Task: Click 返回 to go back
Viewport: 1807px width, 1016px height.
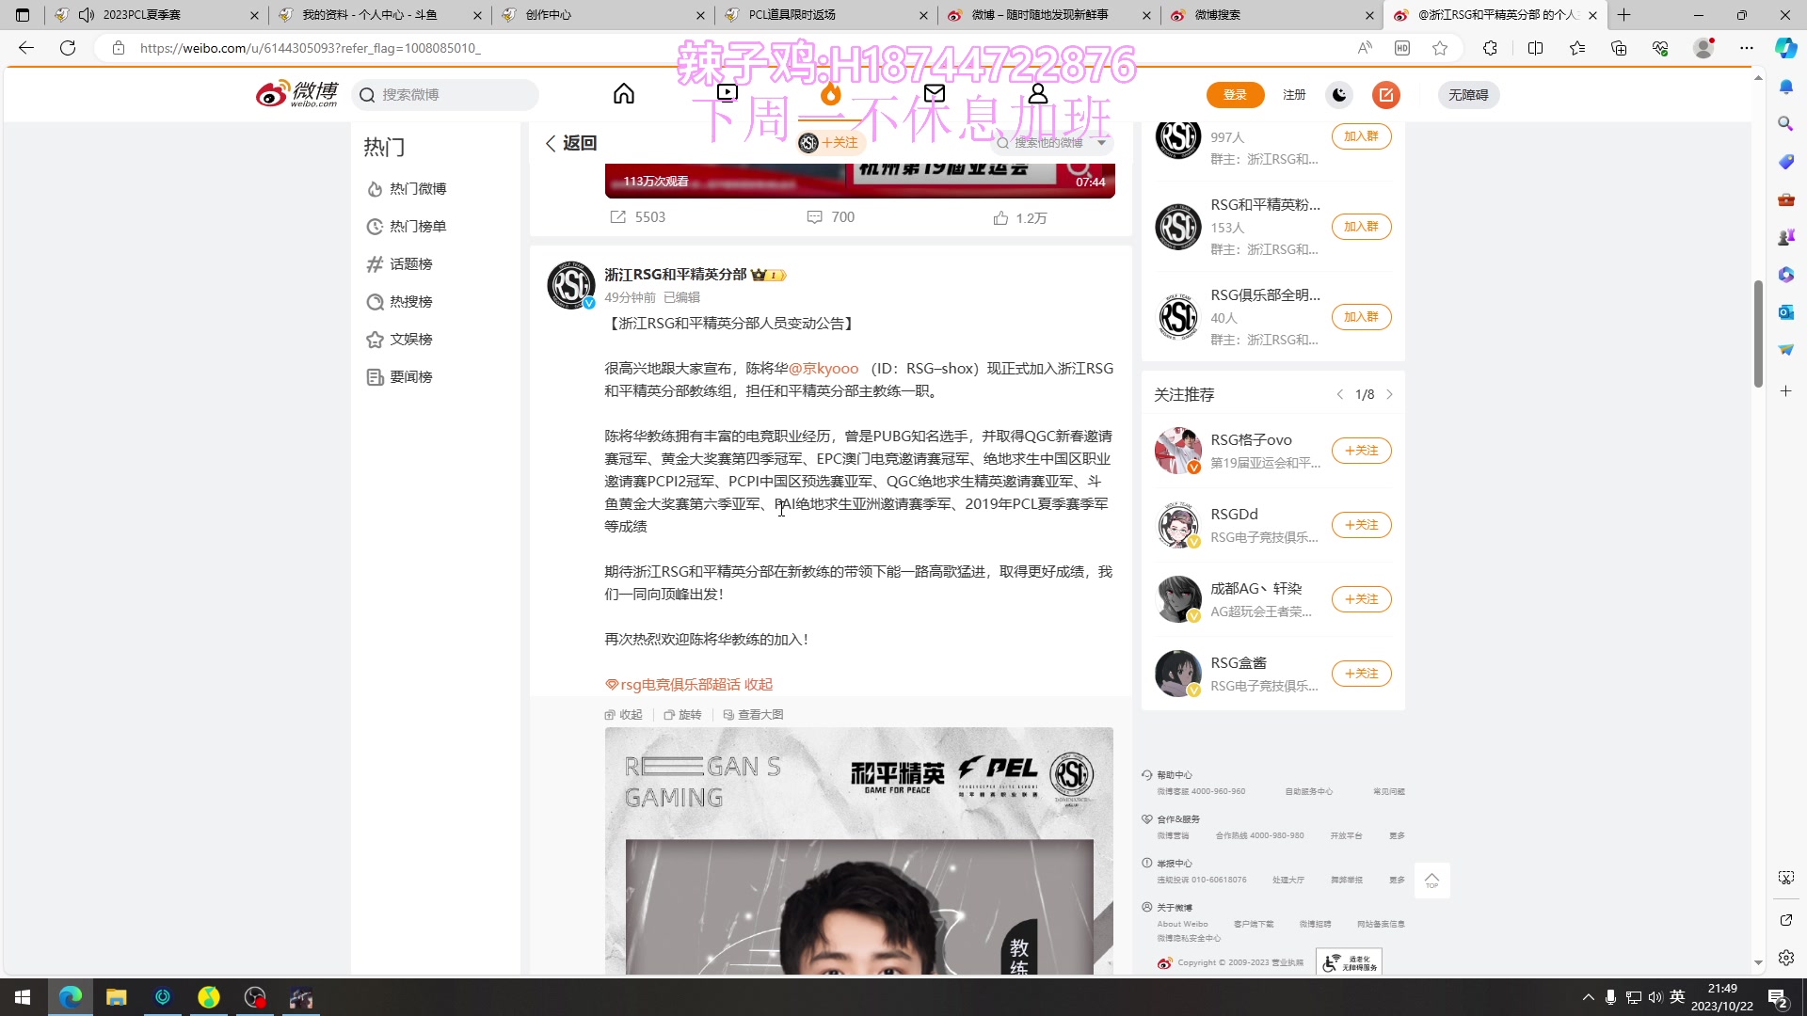Action: (570, 143)
